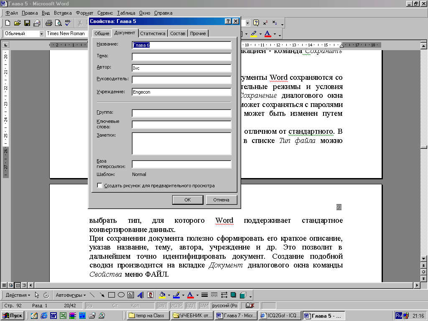
Task: Select the Select Objects arrow tool
Action: click(37, 295)
